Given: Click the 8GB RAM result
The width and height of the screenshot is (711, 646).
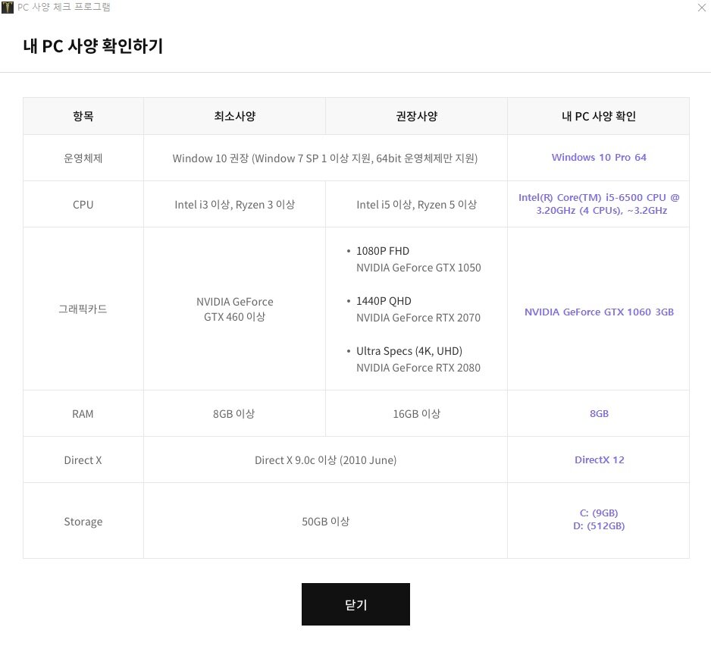Looking at the screenshot, I should [599, 413].
